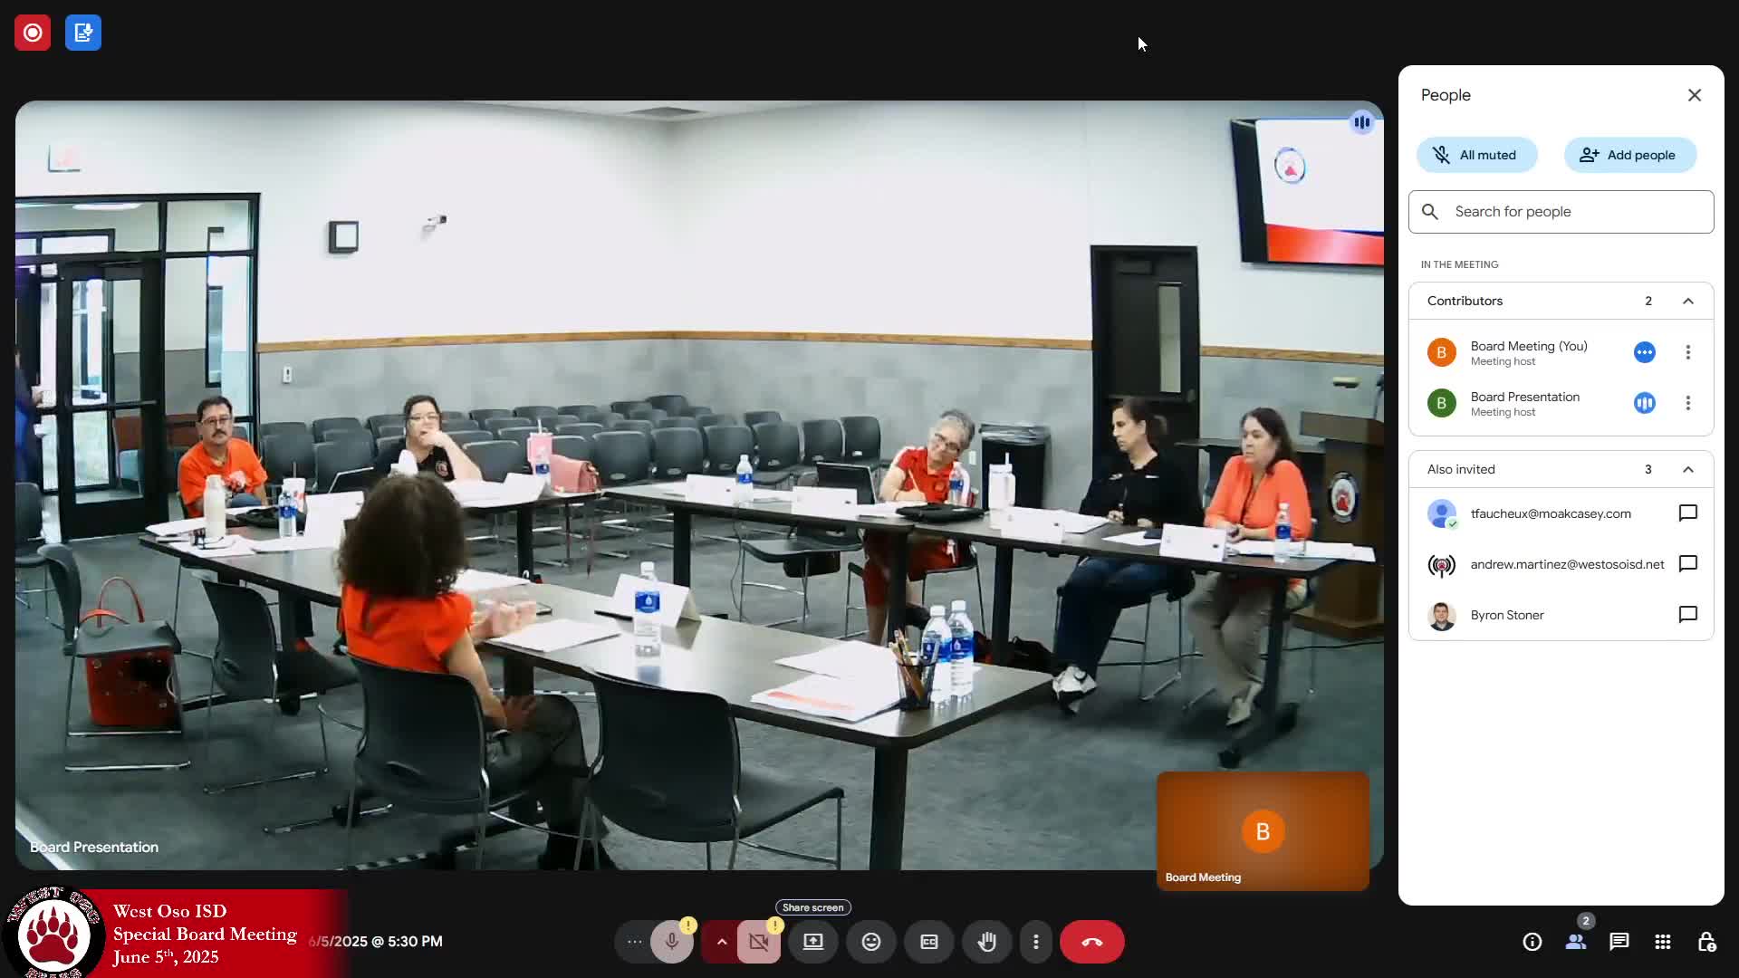Image resolution: width=1739 pixels, height=978 pixels.
Task: Toggle the microphone button
Action: (672, 942)
